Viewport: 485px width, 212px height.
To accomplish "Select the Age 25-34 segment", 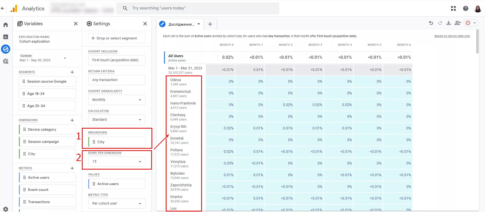I will [47, 106].
